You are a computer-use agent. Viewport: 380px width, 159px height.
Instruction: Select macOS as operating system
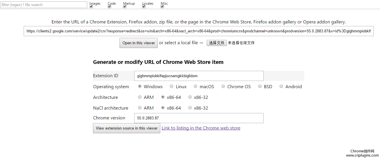(x=195, y=86)
